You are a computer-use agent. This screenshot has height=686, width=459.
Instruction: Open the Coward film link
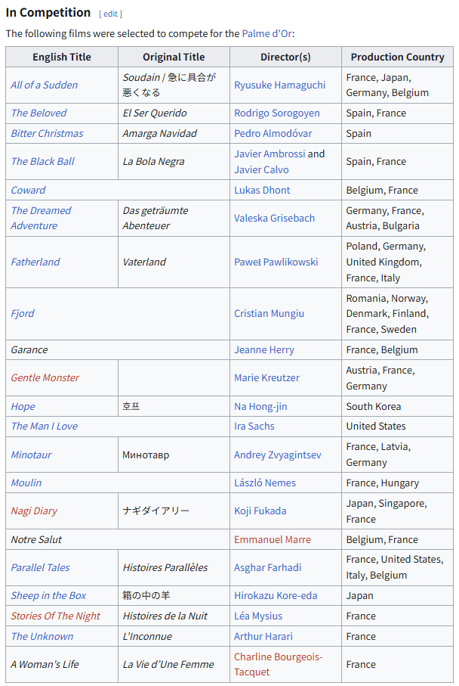[28, 190]
